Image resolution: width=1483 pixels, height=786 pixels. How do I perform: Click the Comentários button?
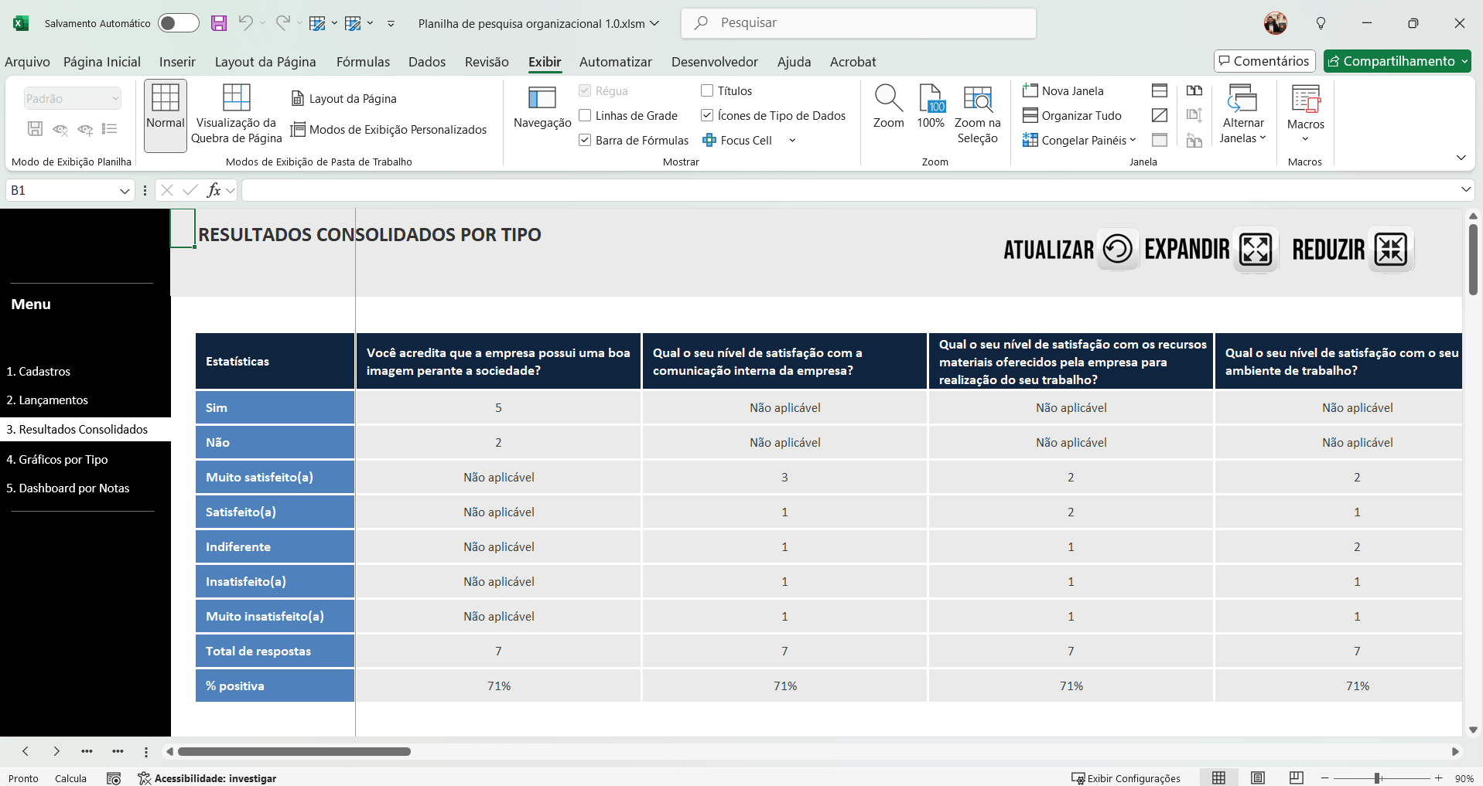coord(1264,61)
